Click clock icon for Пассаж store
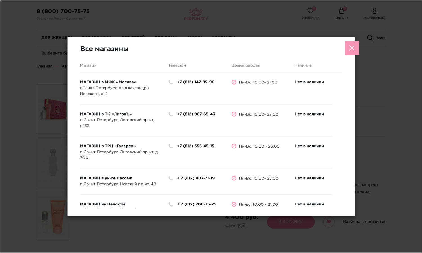422x253 pixels. tap(234, 178)
